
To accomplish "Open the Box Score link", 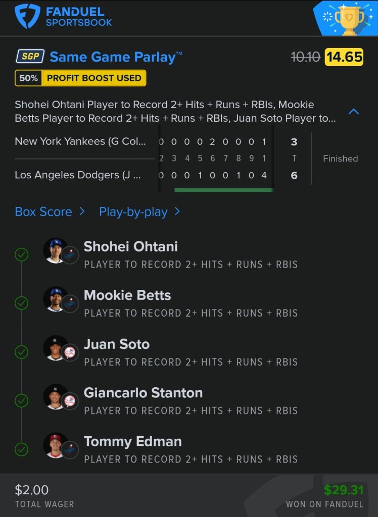I will (43, 212).
